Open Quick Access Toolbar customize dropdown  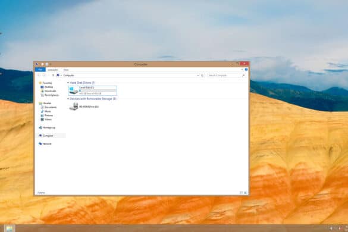pos(51,64)
